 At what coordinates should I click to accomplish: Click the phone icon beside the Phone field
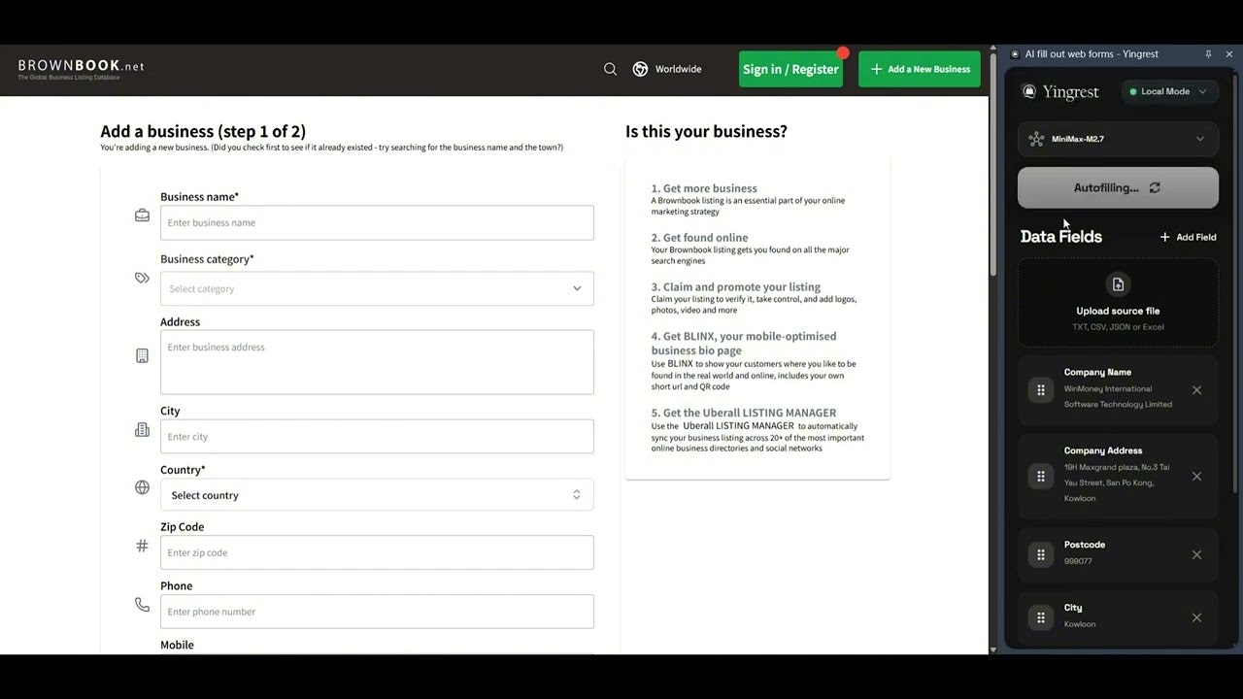142,604
